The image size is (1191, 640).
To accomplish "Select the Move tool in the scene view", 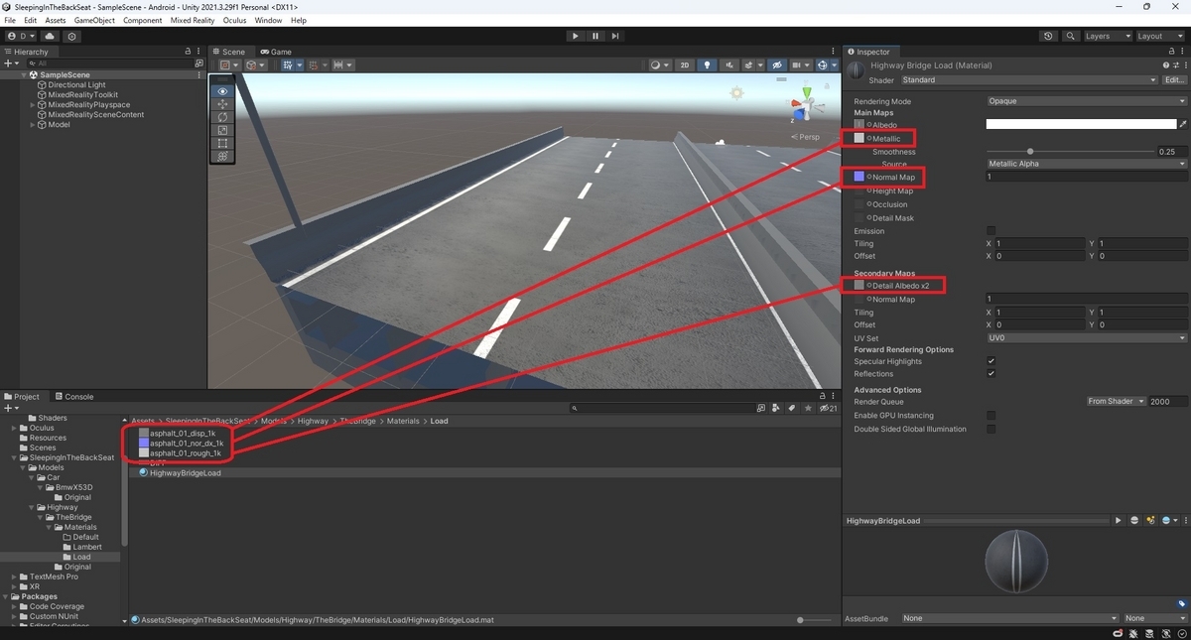I will click(221, 104).
